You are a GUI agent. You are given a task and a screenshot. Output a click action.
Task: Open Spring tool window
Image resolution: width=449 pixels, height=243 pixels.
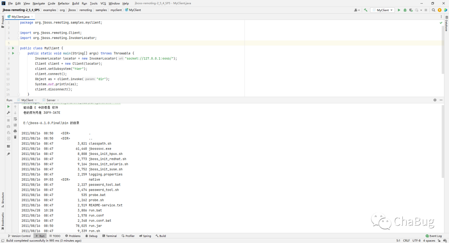(145, 236)
